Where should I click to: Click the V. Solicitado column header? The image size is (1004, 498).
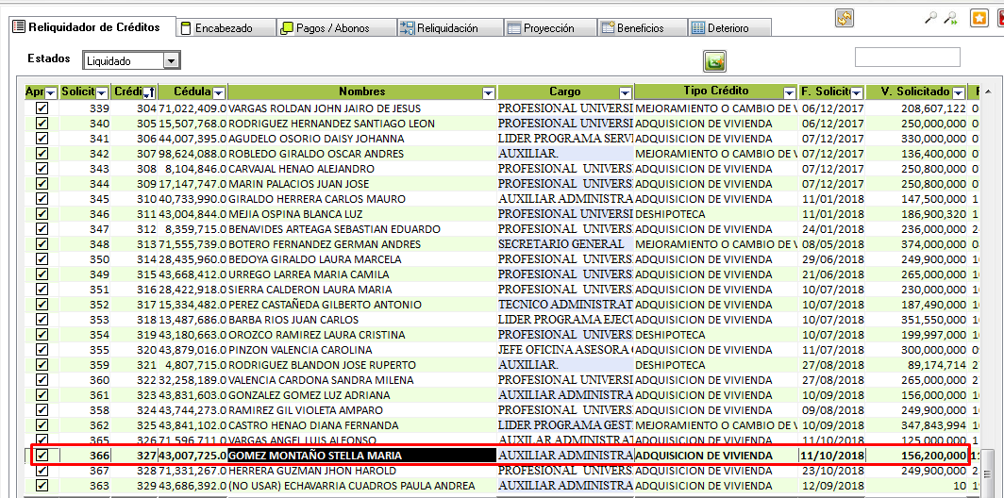pyautogui.click(x=915, y=92)
